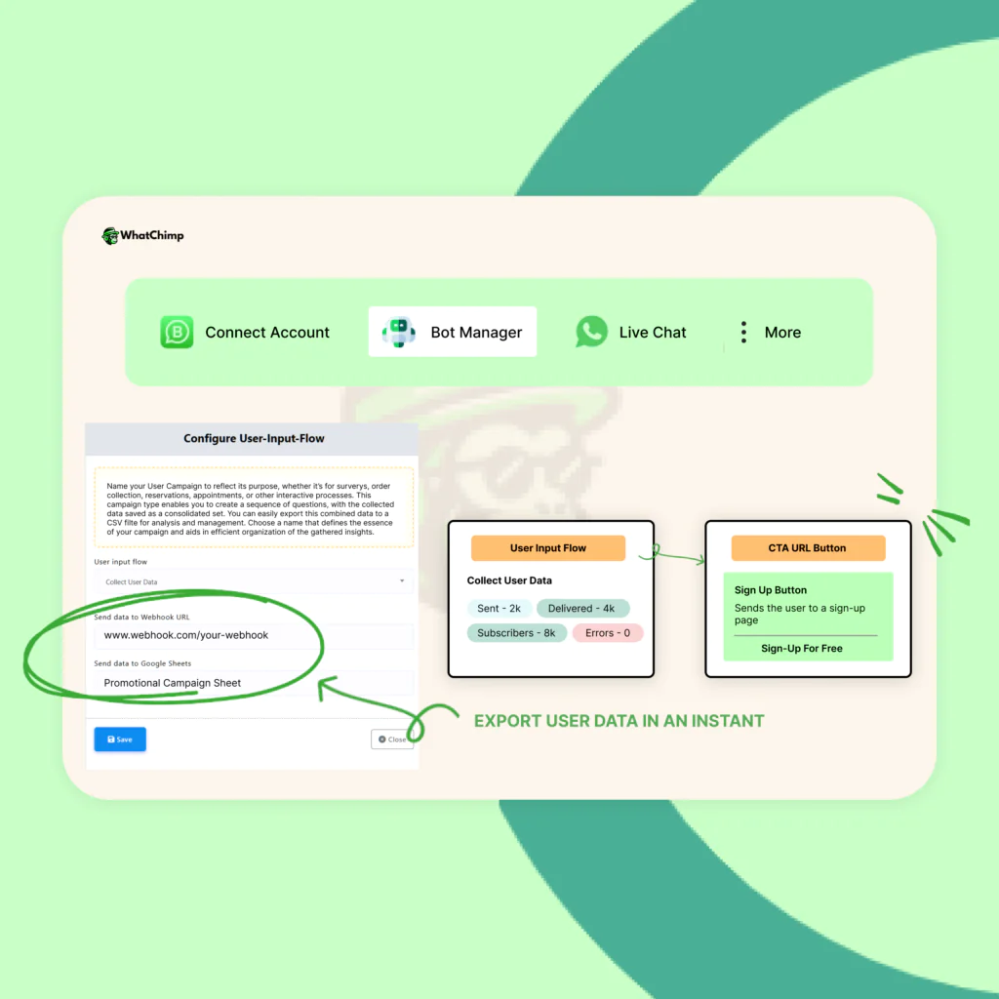The image size is (999, 999).
Task: Click the Errors - 0 red badge
Action: tap(607, 633)
